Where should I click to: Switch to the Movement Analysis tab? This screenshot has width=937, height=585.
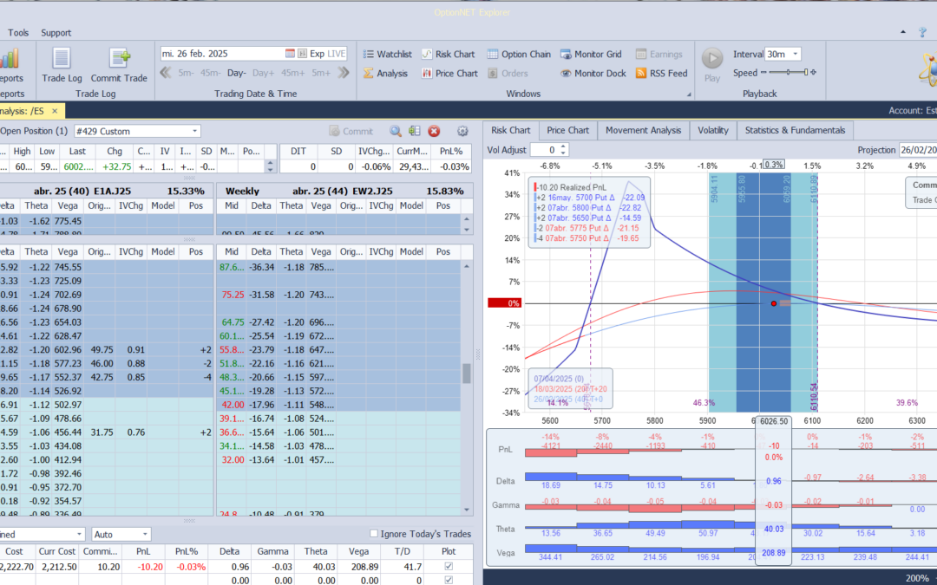click(643, 131)
